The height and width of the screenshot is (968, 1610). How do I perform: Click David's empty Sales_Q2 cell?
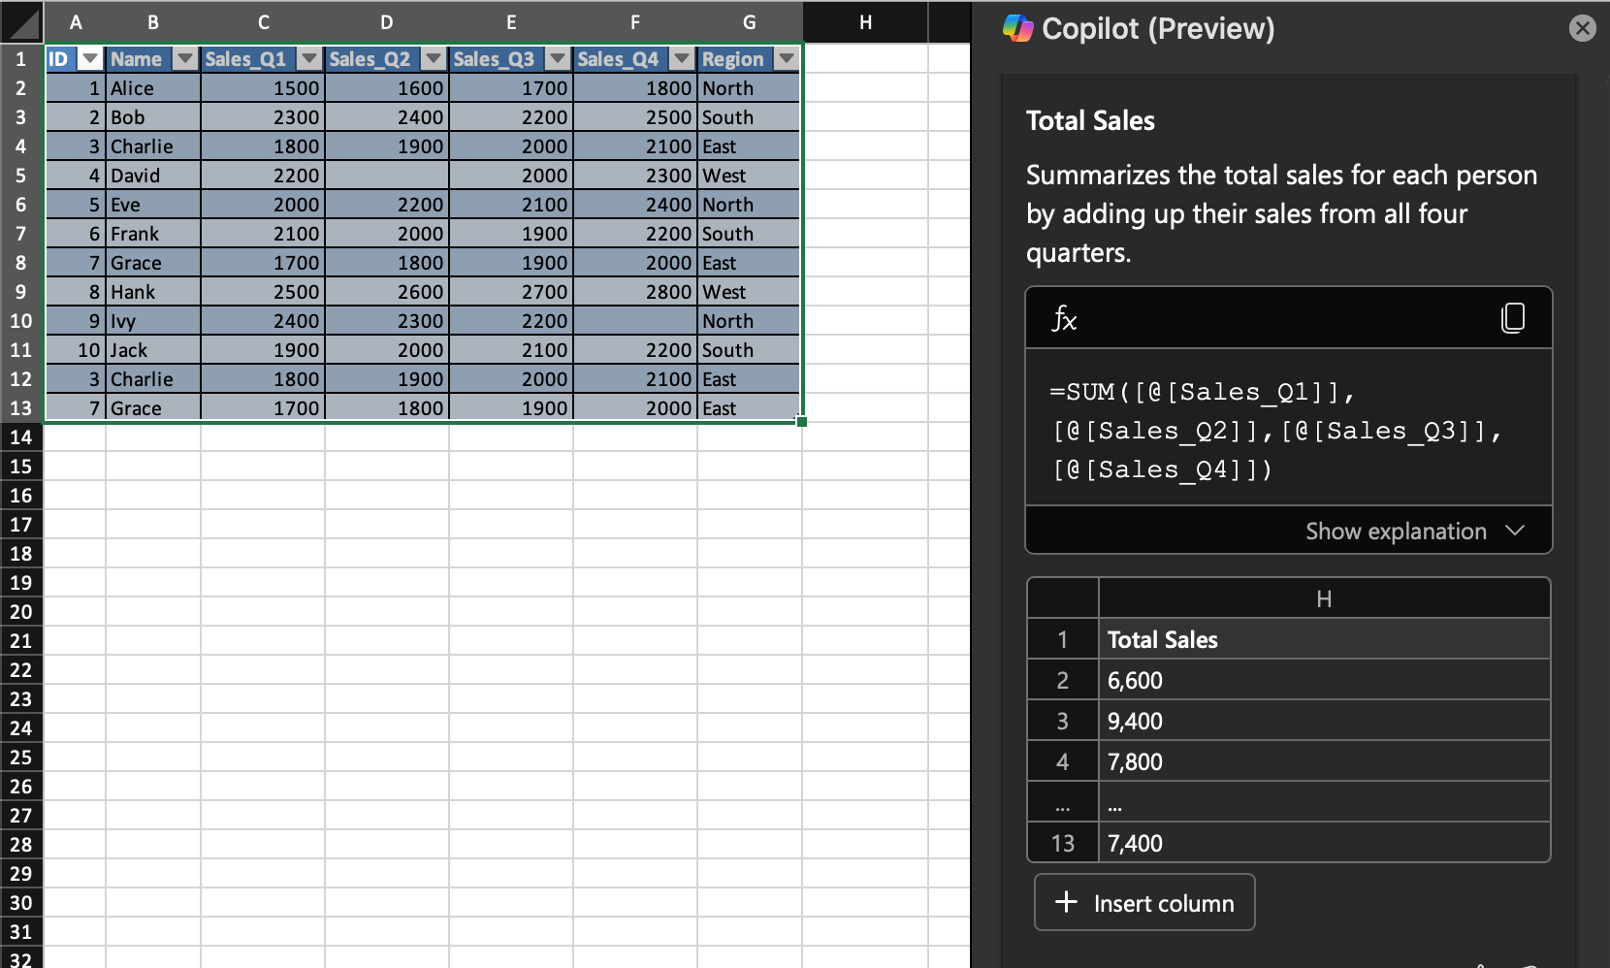click(x=387, y=176)
